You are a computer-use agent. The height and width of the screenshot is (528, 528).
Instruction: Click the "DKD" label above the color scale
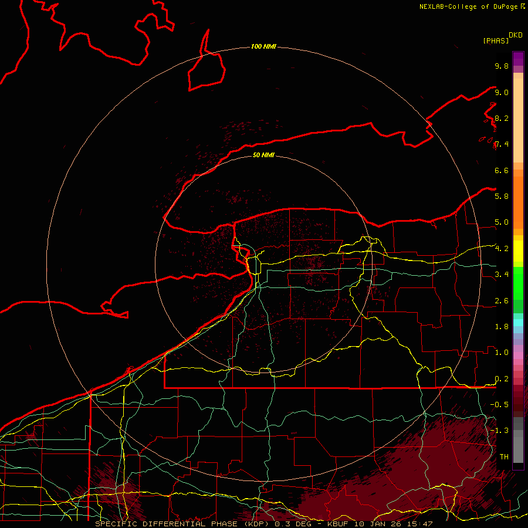pyautogui.click(x=516, y=35)
